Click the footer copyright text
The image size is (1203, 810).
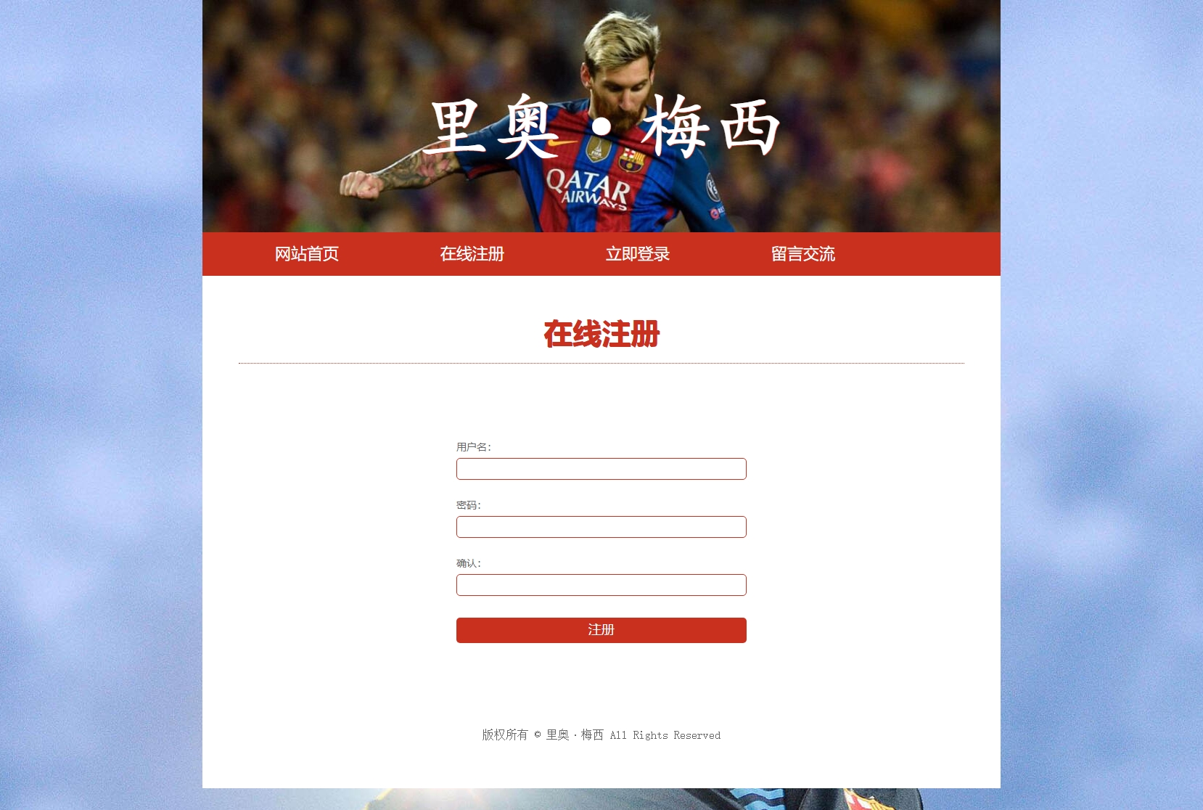tap(601, 735)
